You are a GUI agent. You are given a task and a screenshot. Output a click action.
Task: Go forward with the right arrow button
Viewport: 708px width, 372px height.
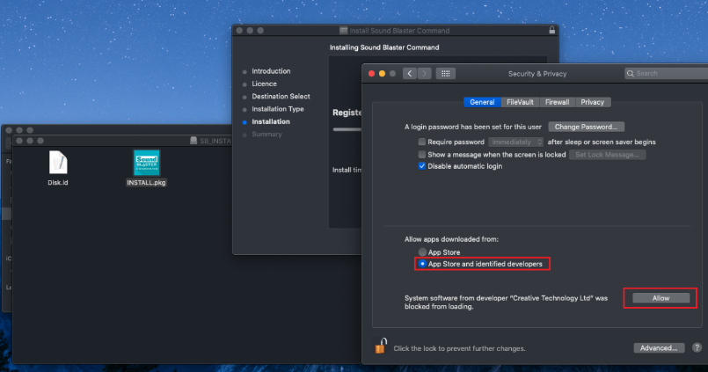425,74
